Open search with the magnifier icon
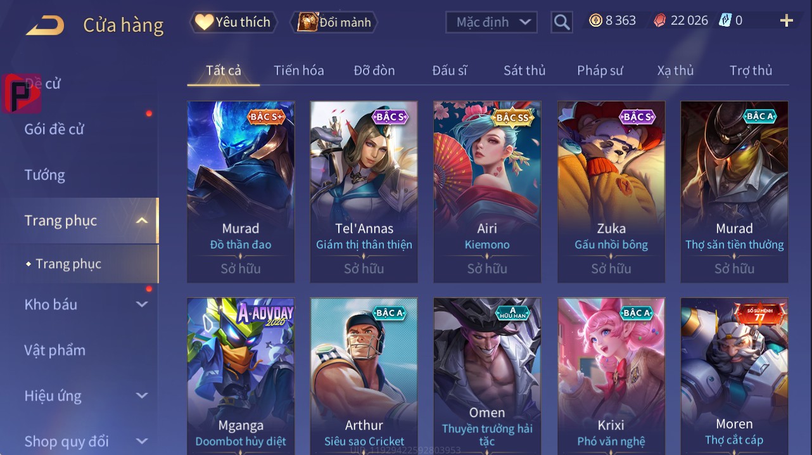The image size is (812, 455). tap(562, 23)
